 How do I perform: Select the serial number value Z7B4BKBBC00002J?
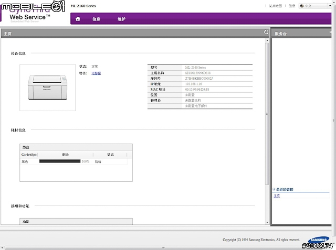click(x=199, y=79)
